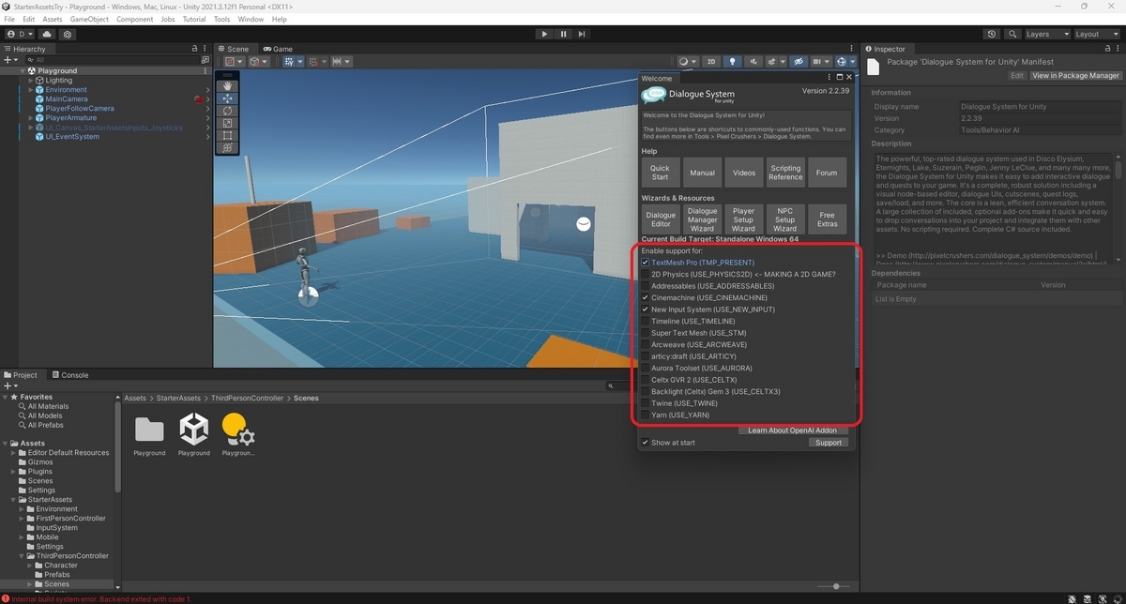Open the Dialogue Manager Wizard
This screenshot has height=604, width=1126.
702,219
